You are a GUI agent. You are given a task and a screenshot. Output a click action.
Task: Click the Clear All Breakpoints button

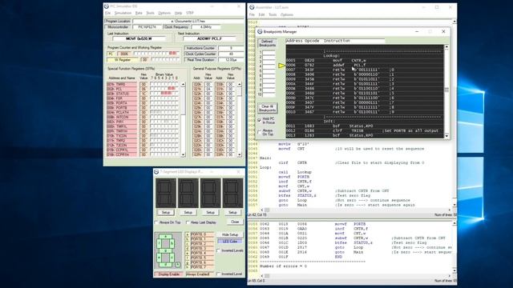[x=267, y=109]
